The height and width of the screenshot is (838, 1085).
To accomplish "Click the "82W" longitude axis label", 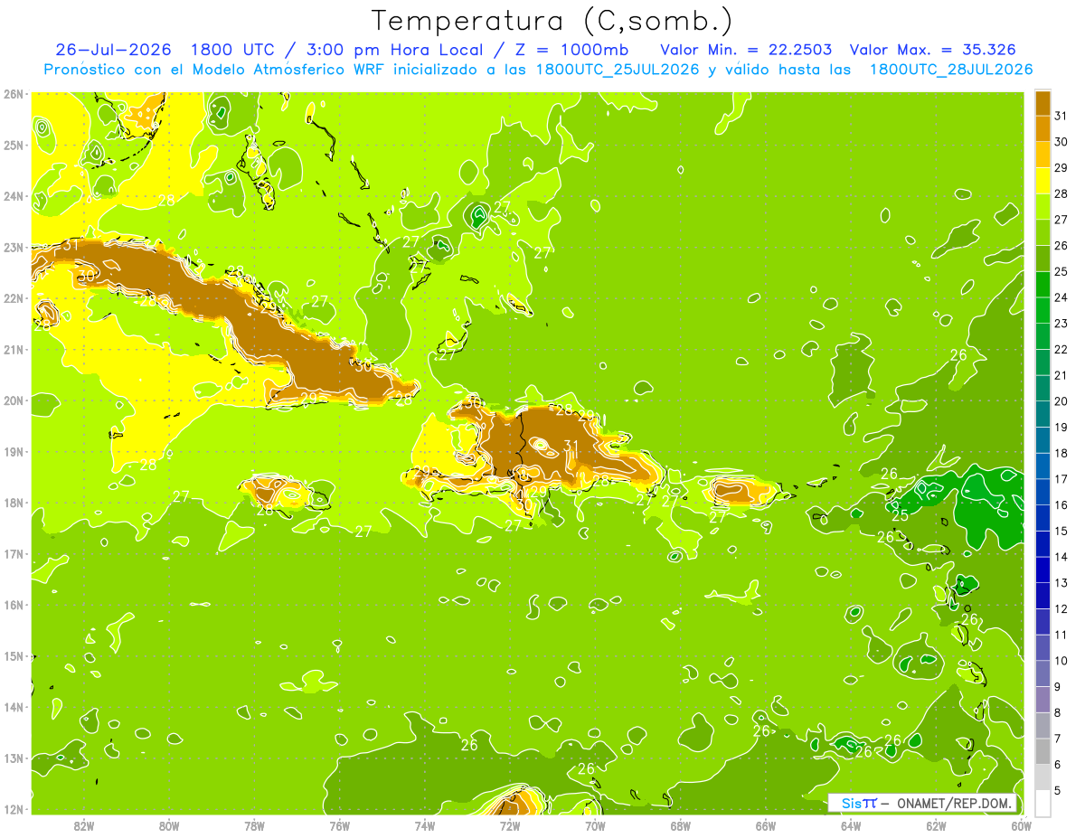I will click(x=83, y=825).
